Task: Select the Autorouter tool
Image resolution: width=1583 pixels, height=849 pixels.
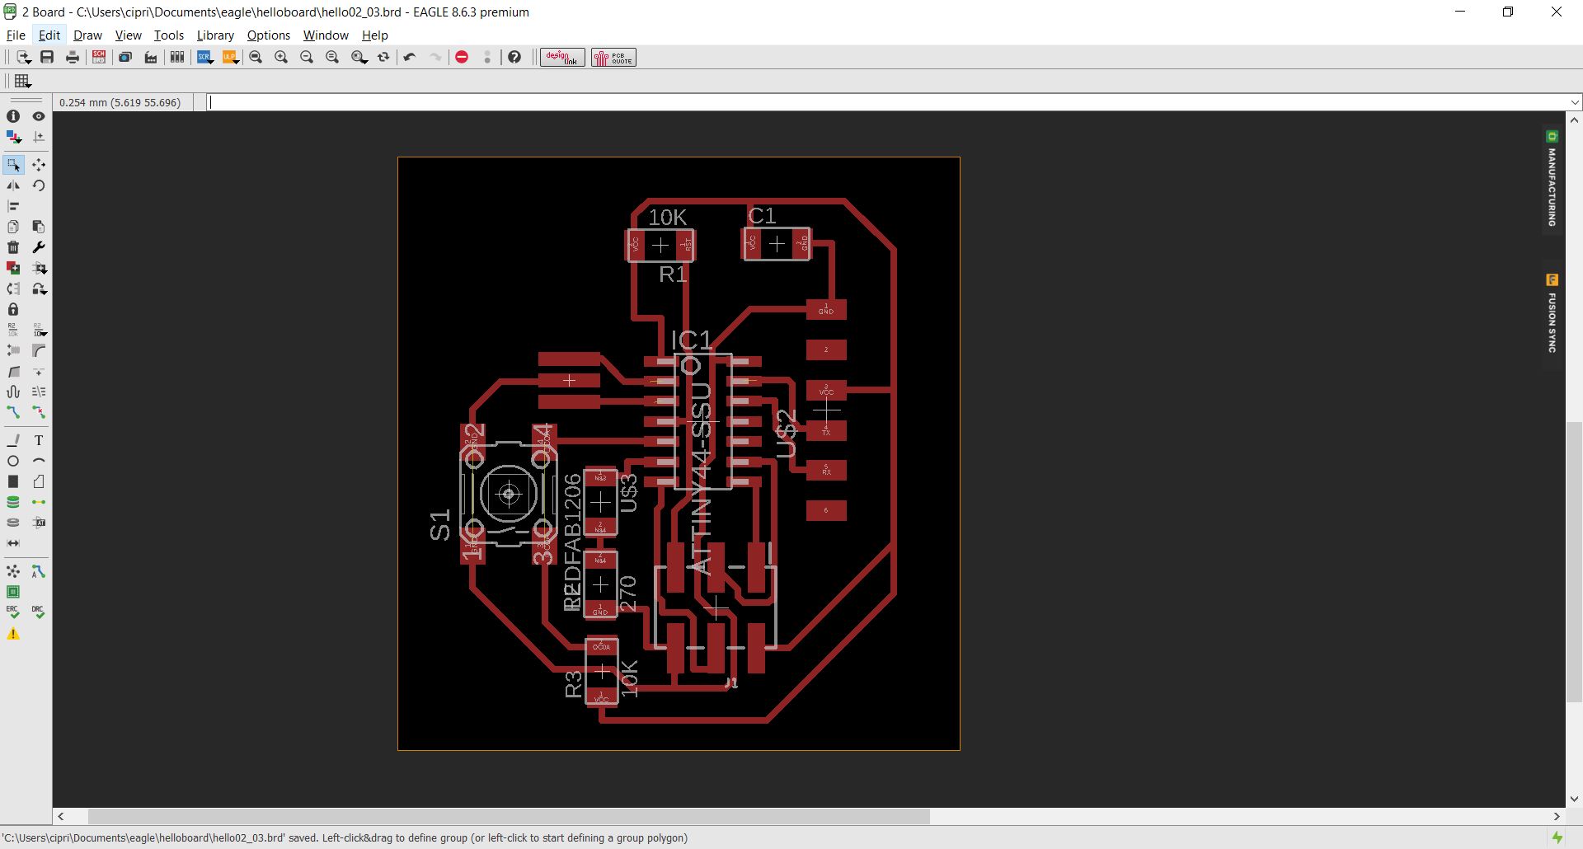Action: (39, 571)
